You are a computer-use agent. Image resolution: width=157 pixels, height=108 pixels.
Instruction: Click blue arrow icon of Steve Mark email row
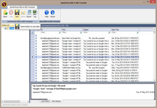tap(36, 38)
